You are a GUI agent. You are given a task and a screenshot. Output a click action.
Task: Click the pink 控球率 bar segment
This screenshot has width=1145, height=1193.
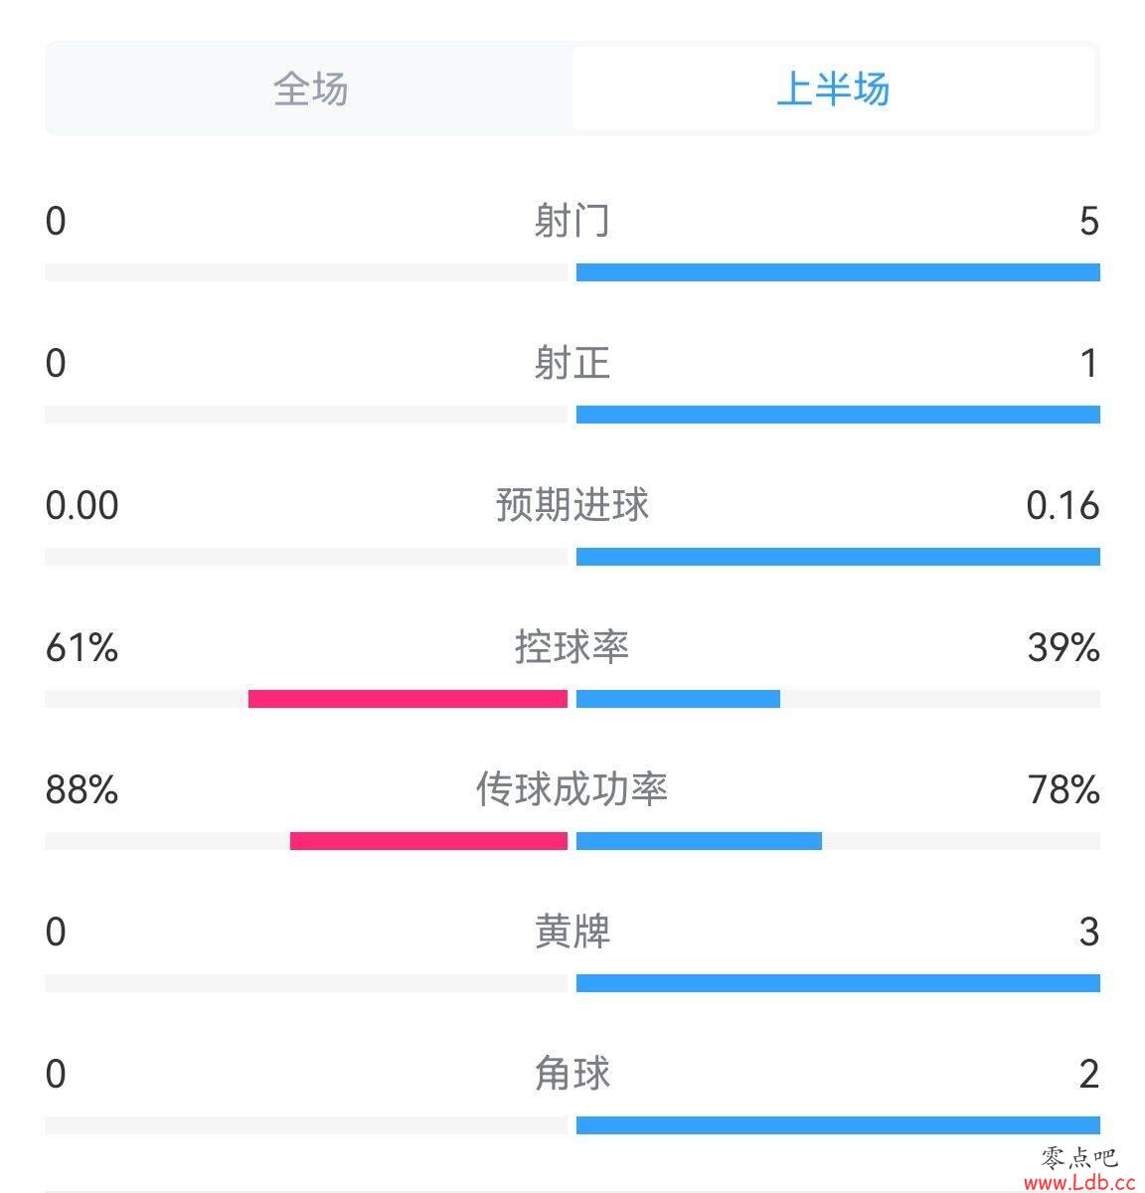click(x=408, y=699)
